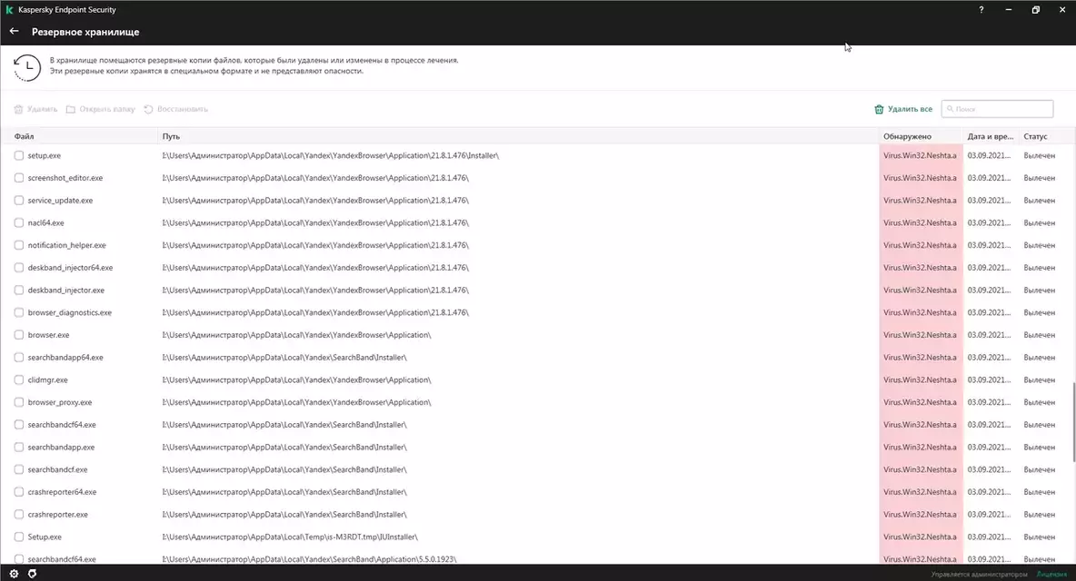1076x581 pixels.
Task: Tick the searchbandapp.exe checkbox
Action: [x=19, y=448]
